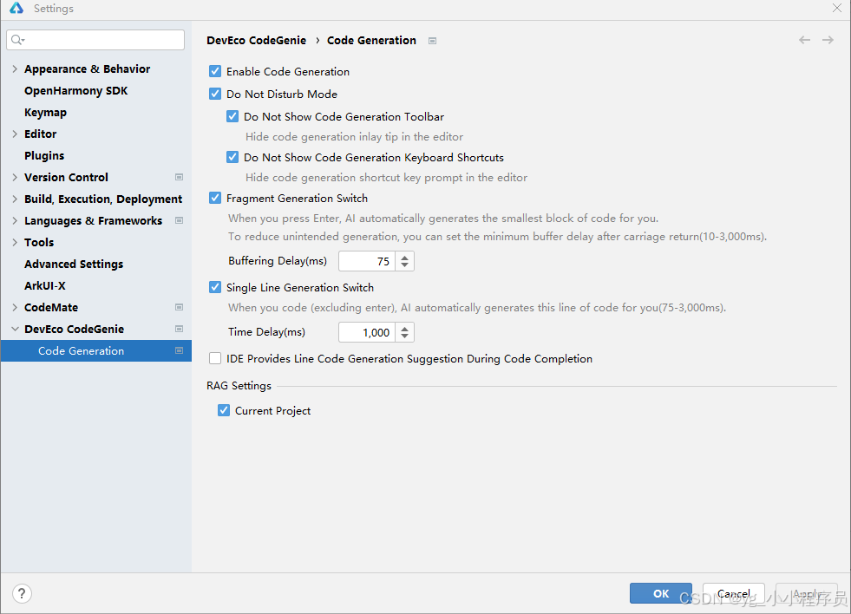Uncheck Enable Code Generation
The image size is (851, 614).
pos(215,72)
